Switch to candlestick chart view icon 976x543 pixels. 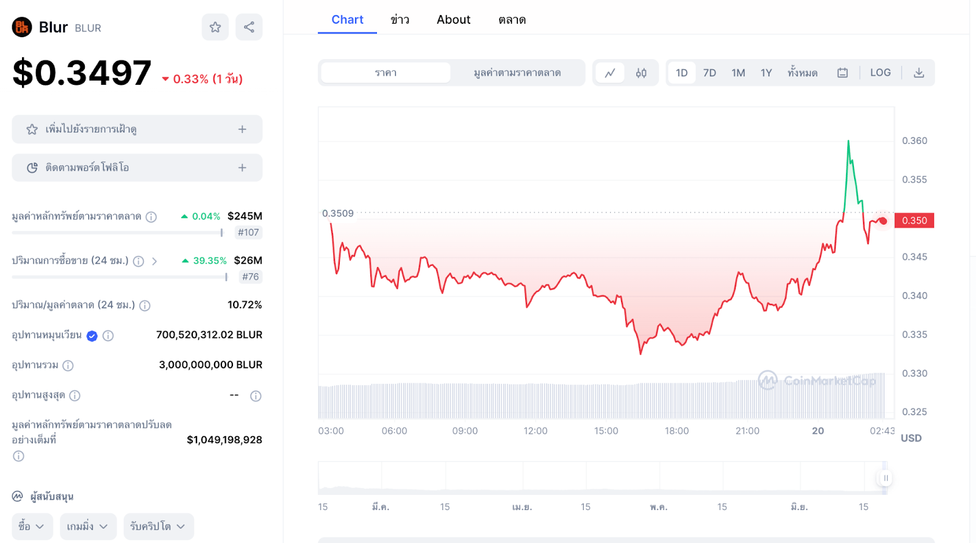pos(641,73)
